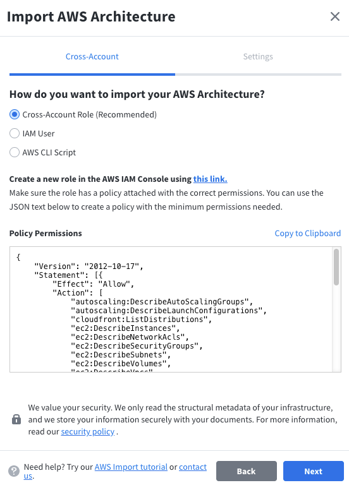The height and width of the screenshot is (490, 349).
Task: Click Copy to Clipboard link
Action: click(x=308, y=234)
